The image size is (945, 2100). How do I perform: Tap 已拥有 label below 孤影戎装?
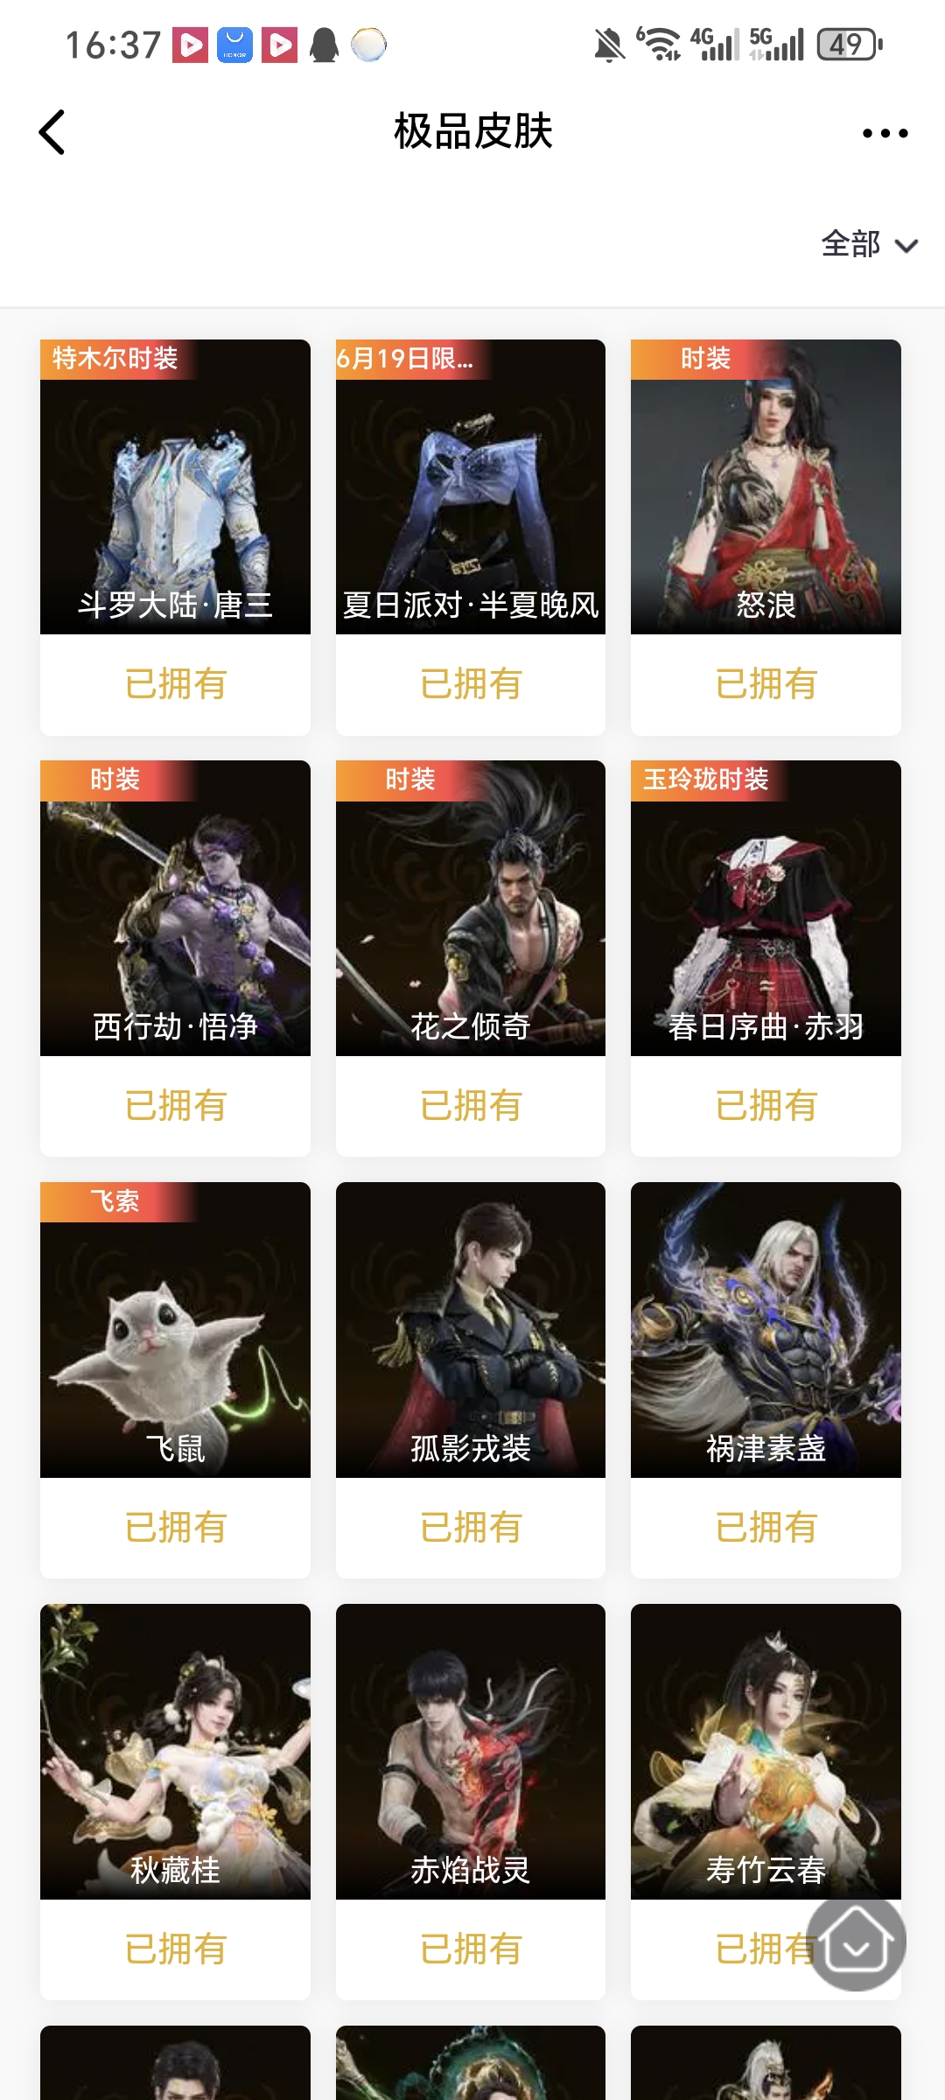pos(471,1528)
